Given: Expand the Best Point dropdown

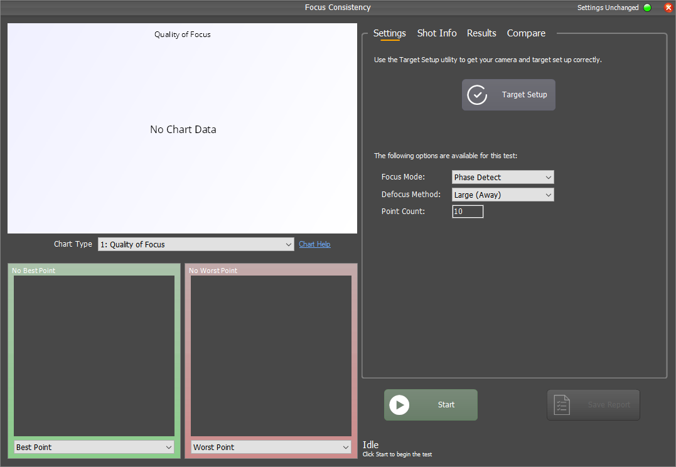Looking at the screenshot, I should 94,447.
